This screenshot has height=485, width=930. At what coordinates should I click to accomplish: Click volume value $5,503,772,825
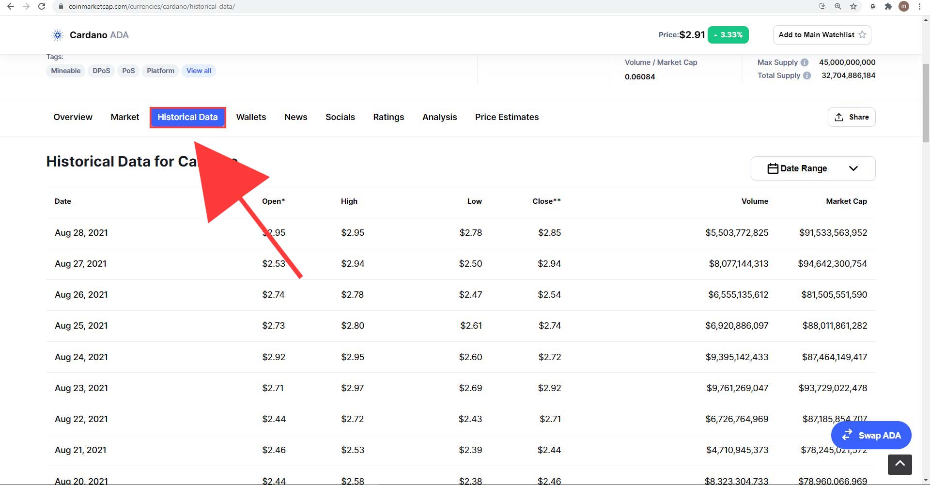[x=737, y=233]
